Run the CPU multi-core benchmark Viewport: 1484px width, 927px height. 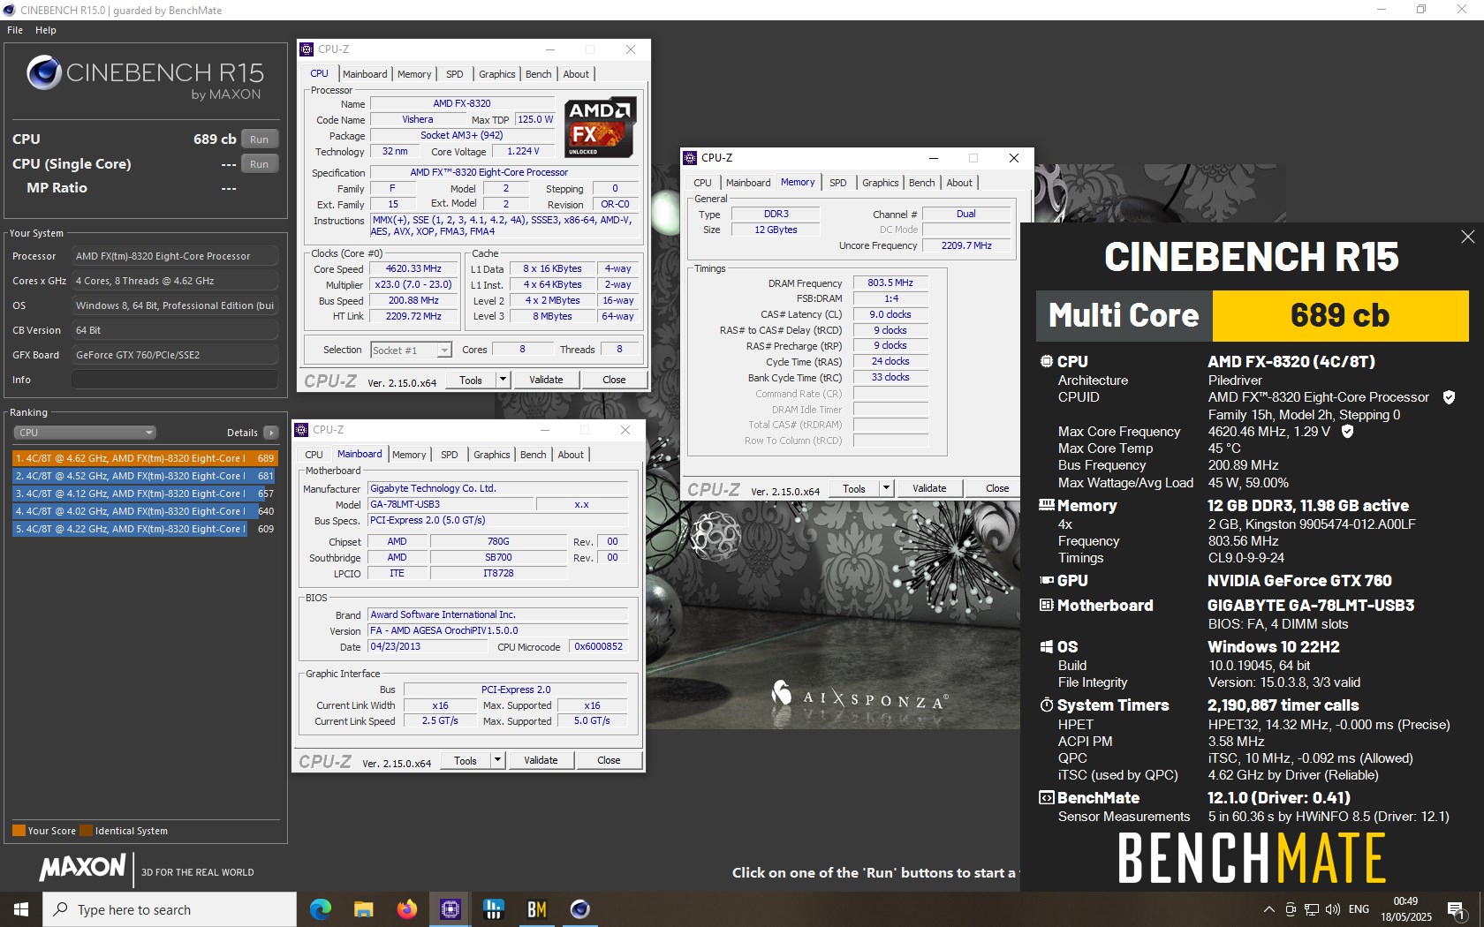[259, 139]
